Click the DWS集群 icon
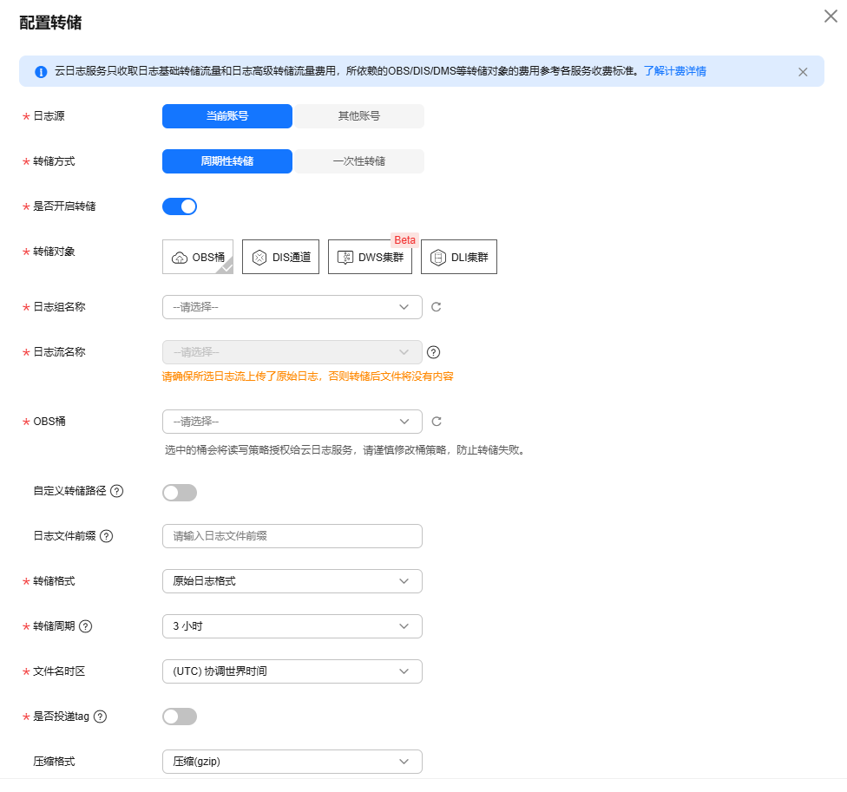 click(x=345, y=258)
